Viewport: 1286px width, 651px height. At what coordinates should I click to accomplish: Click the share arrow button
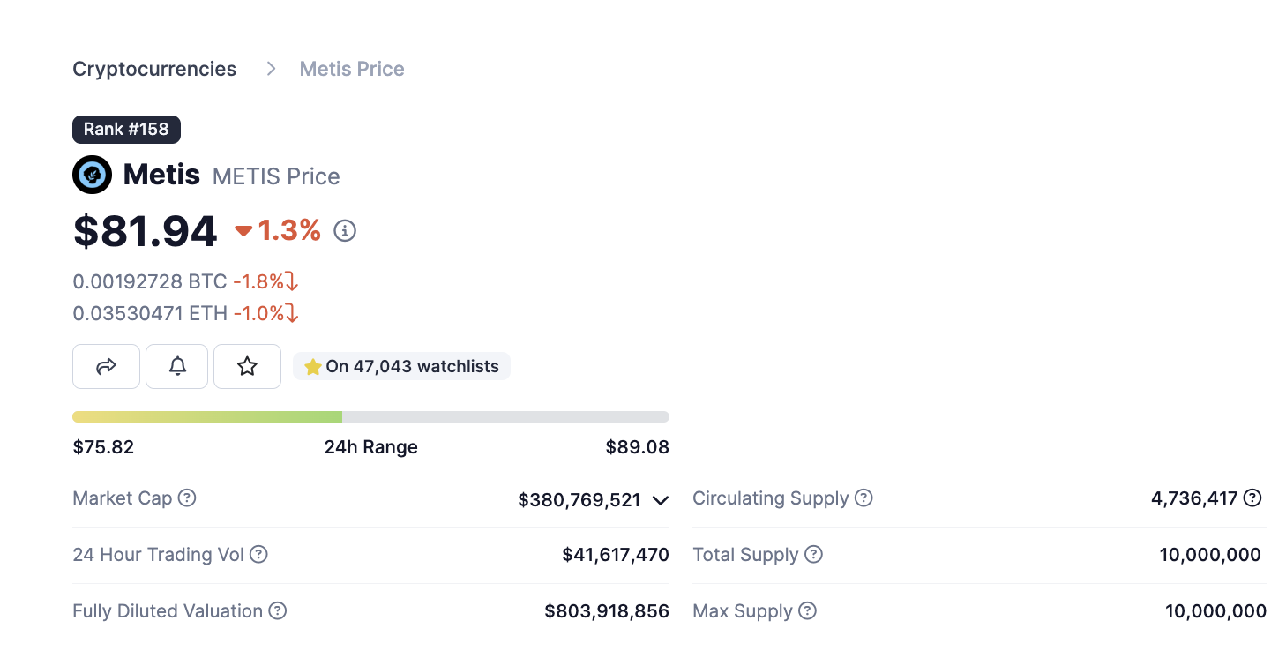(x=106, y=366)
